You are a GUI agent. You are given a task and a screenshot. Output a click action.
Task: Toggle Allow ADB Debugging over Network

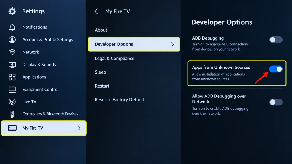coord(276,102)
